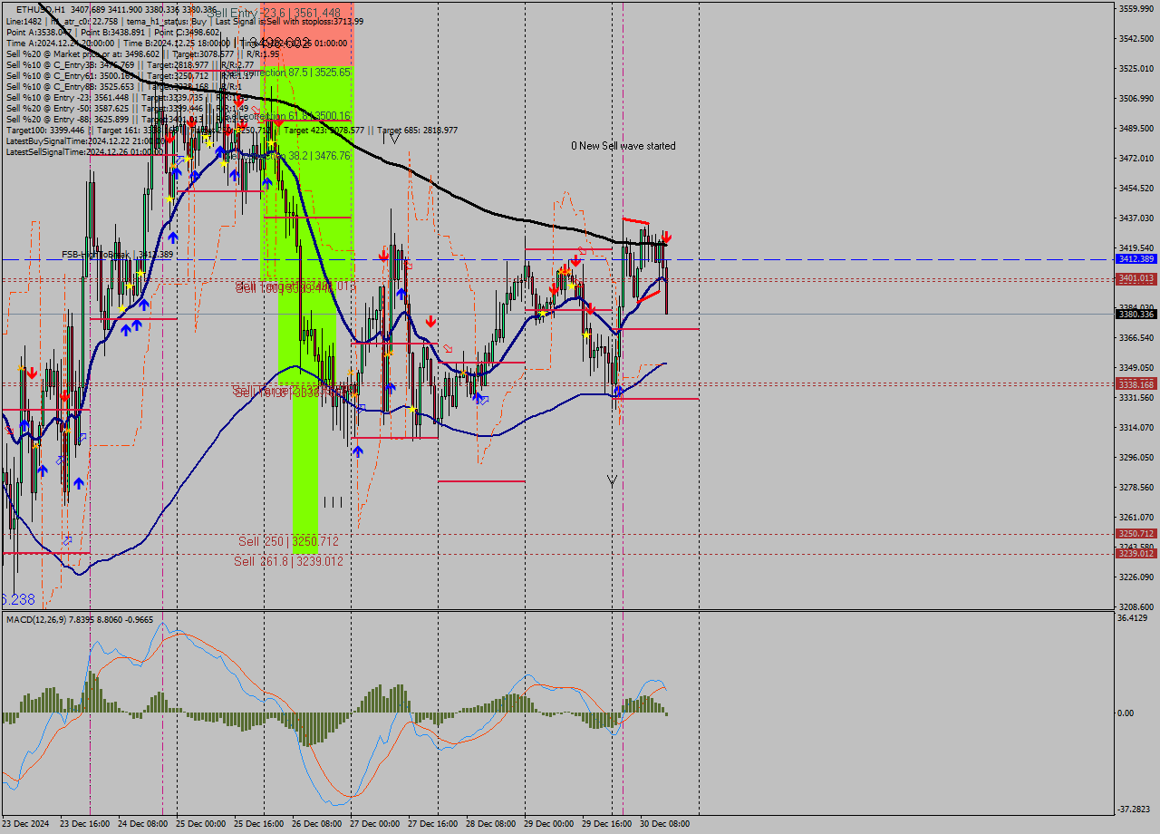Click the black 3380.336 current price tag
This screenshot has width=1160, height=834.
1136,314
